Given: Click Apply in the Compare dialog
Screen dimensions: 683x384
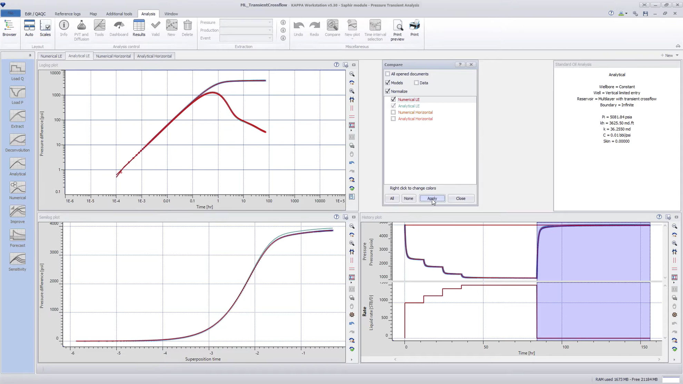Looking at the screenshot, I should tap(432, 198).
